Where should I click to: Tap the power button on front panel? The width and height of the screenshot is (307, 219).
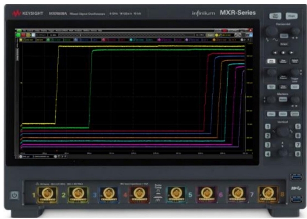point(14,195)
